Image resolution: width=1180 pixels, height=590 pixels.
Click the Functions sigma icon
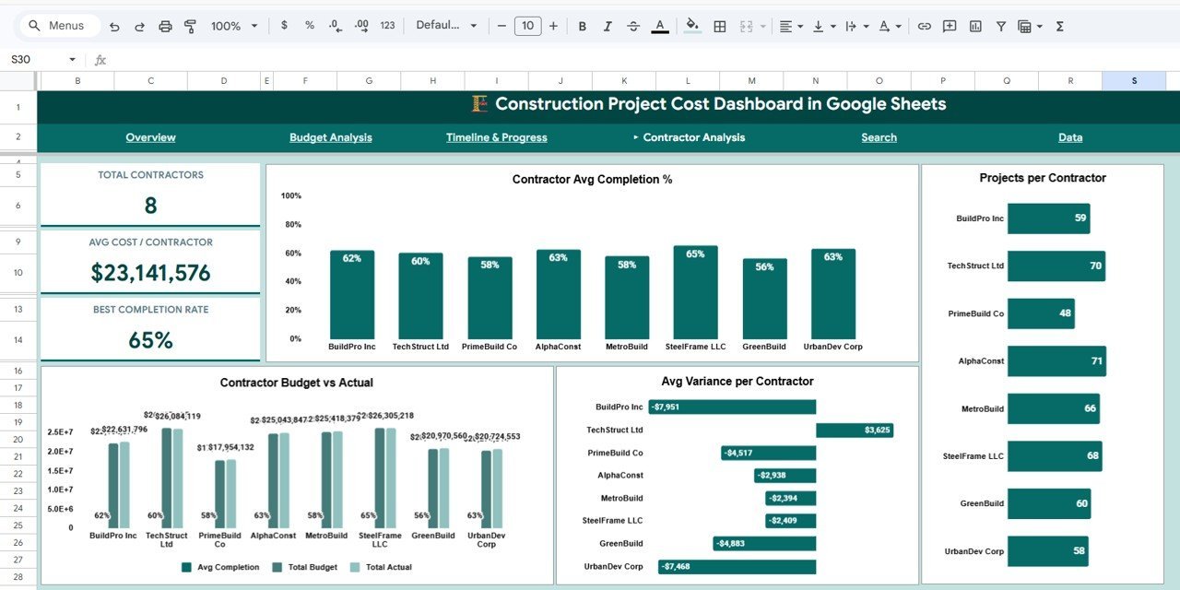coord(1059,25)
